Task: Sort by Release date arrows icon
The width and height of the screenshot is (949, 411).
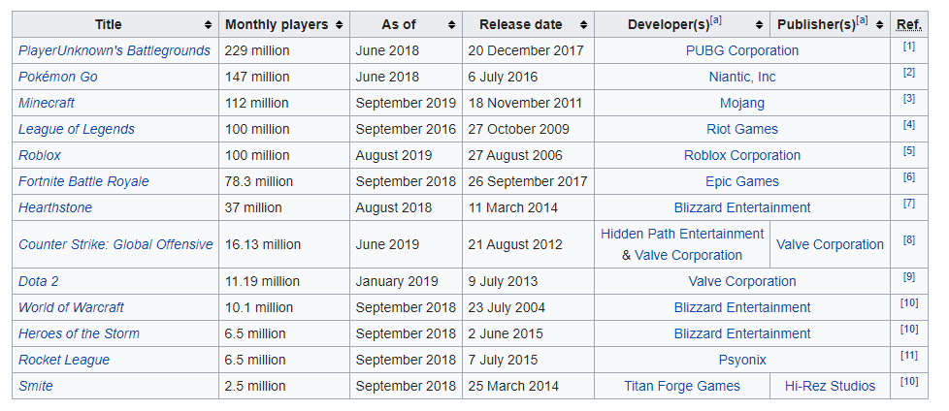Action: click(583, 25)
